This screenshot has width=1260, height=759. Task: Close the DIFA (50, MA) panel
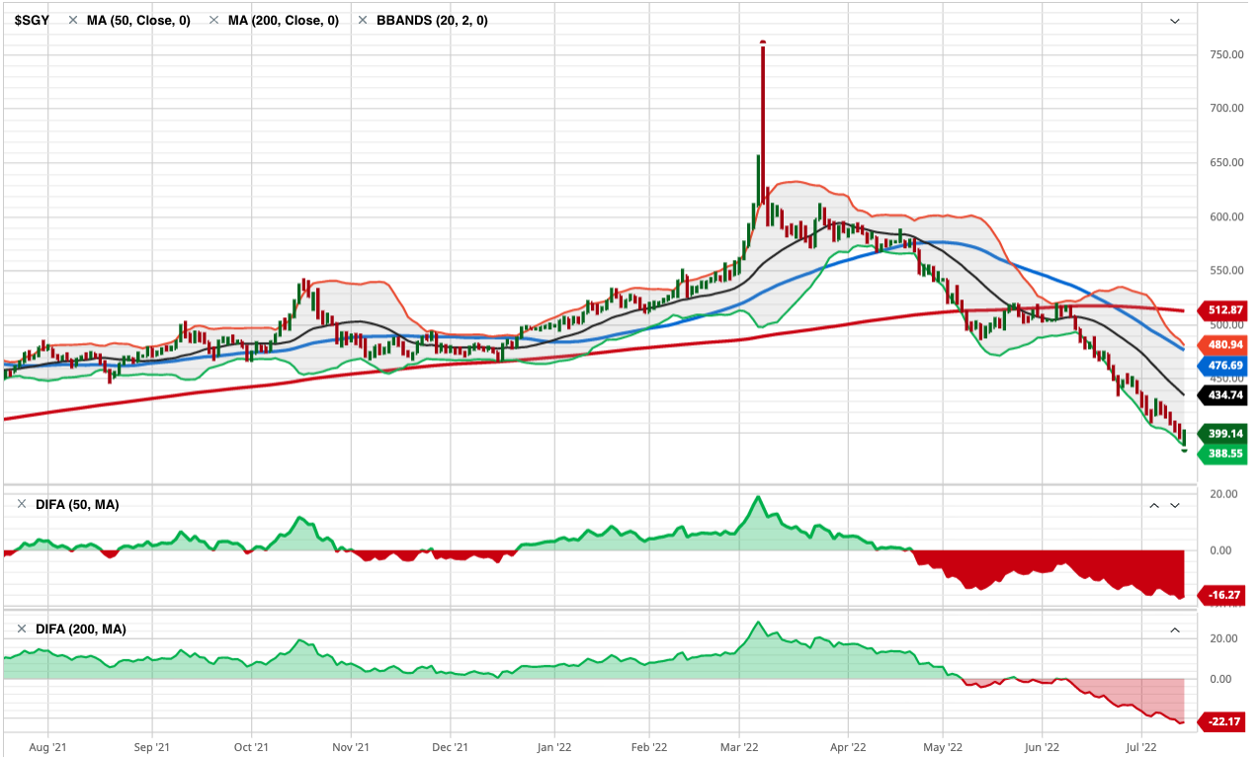click(22, 504)
